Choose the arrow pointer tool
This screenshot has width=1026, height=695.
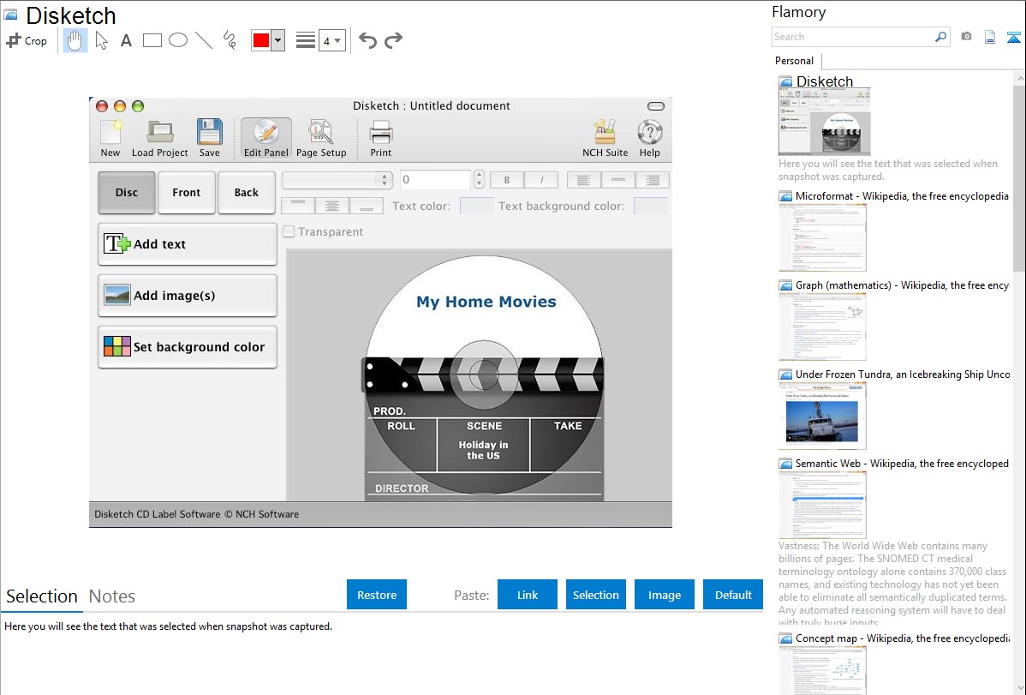pyautogui.click(x=101, y=40)
